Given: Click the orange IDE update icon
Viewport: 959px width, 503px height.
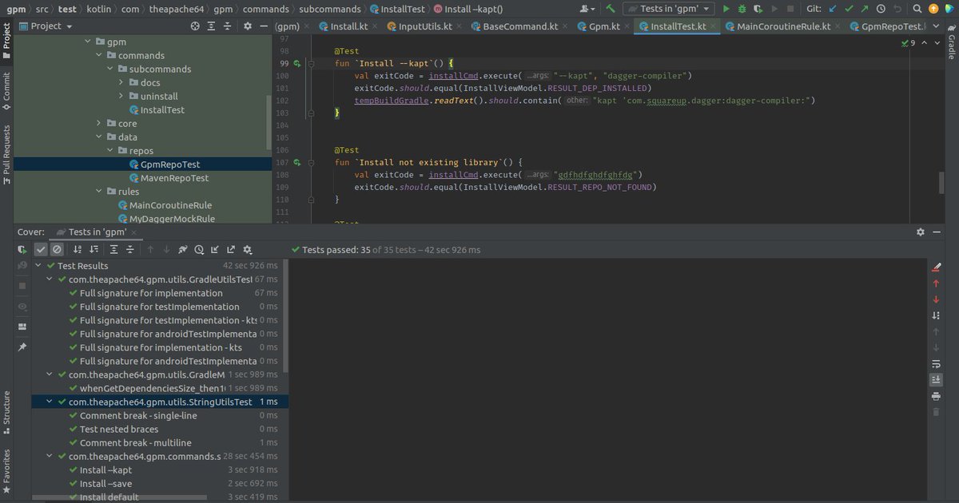Looking at the screenshot, I should 933,9.
